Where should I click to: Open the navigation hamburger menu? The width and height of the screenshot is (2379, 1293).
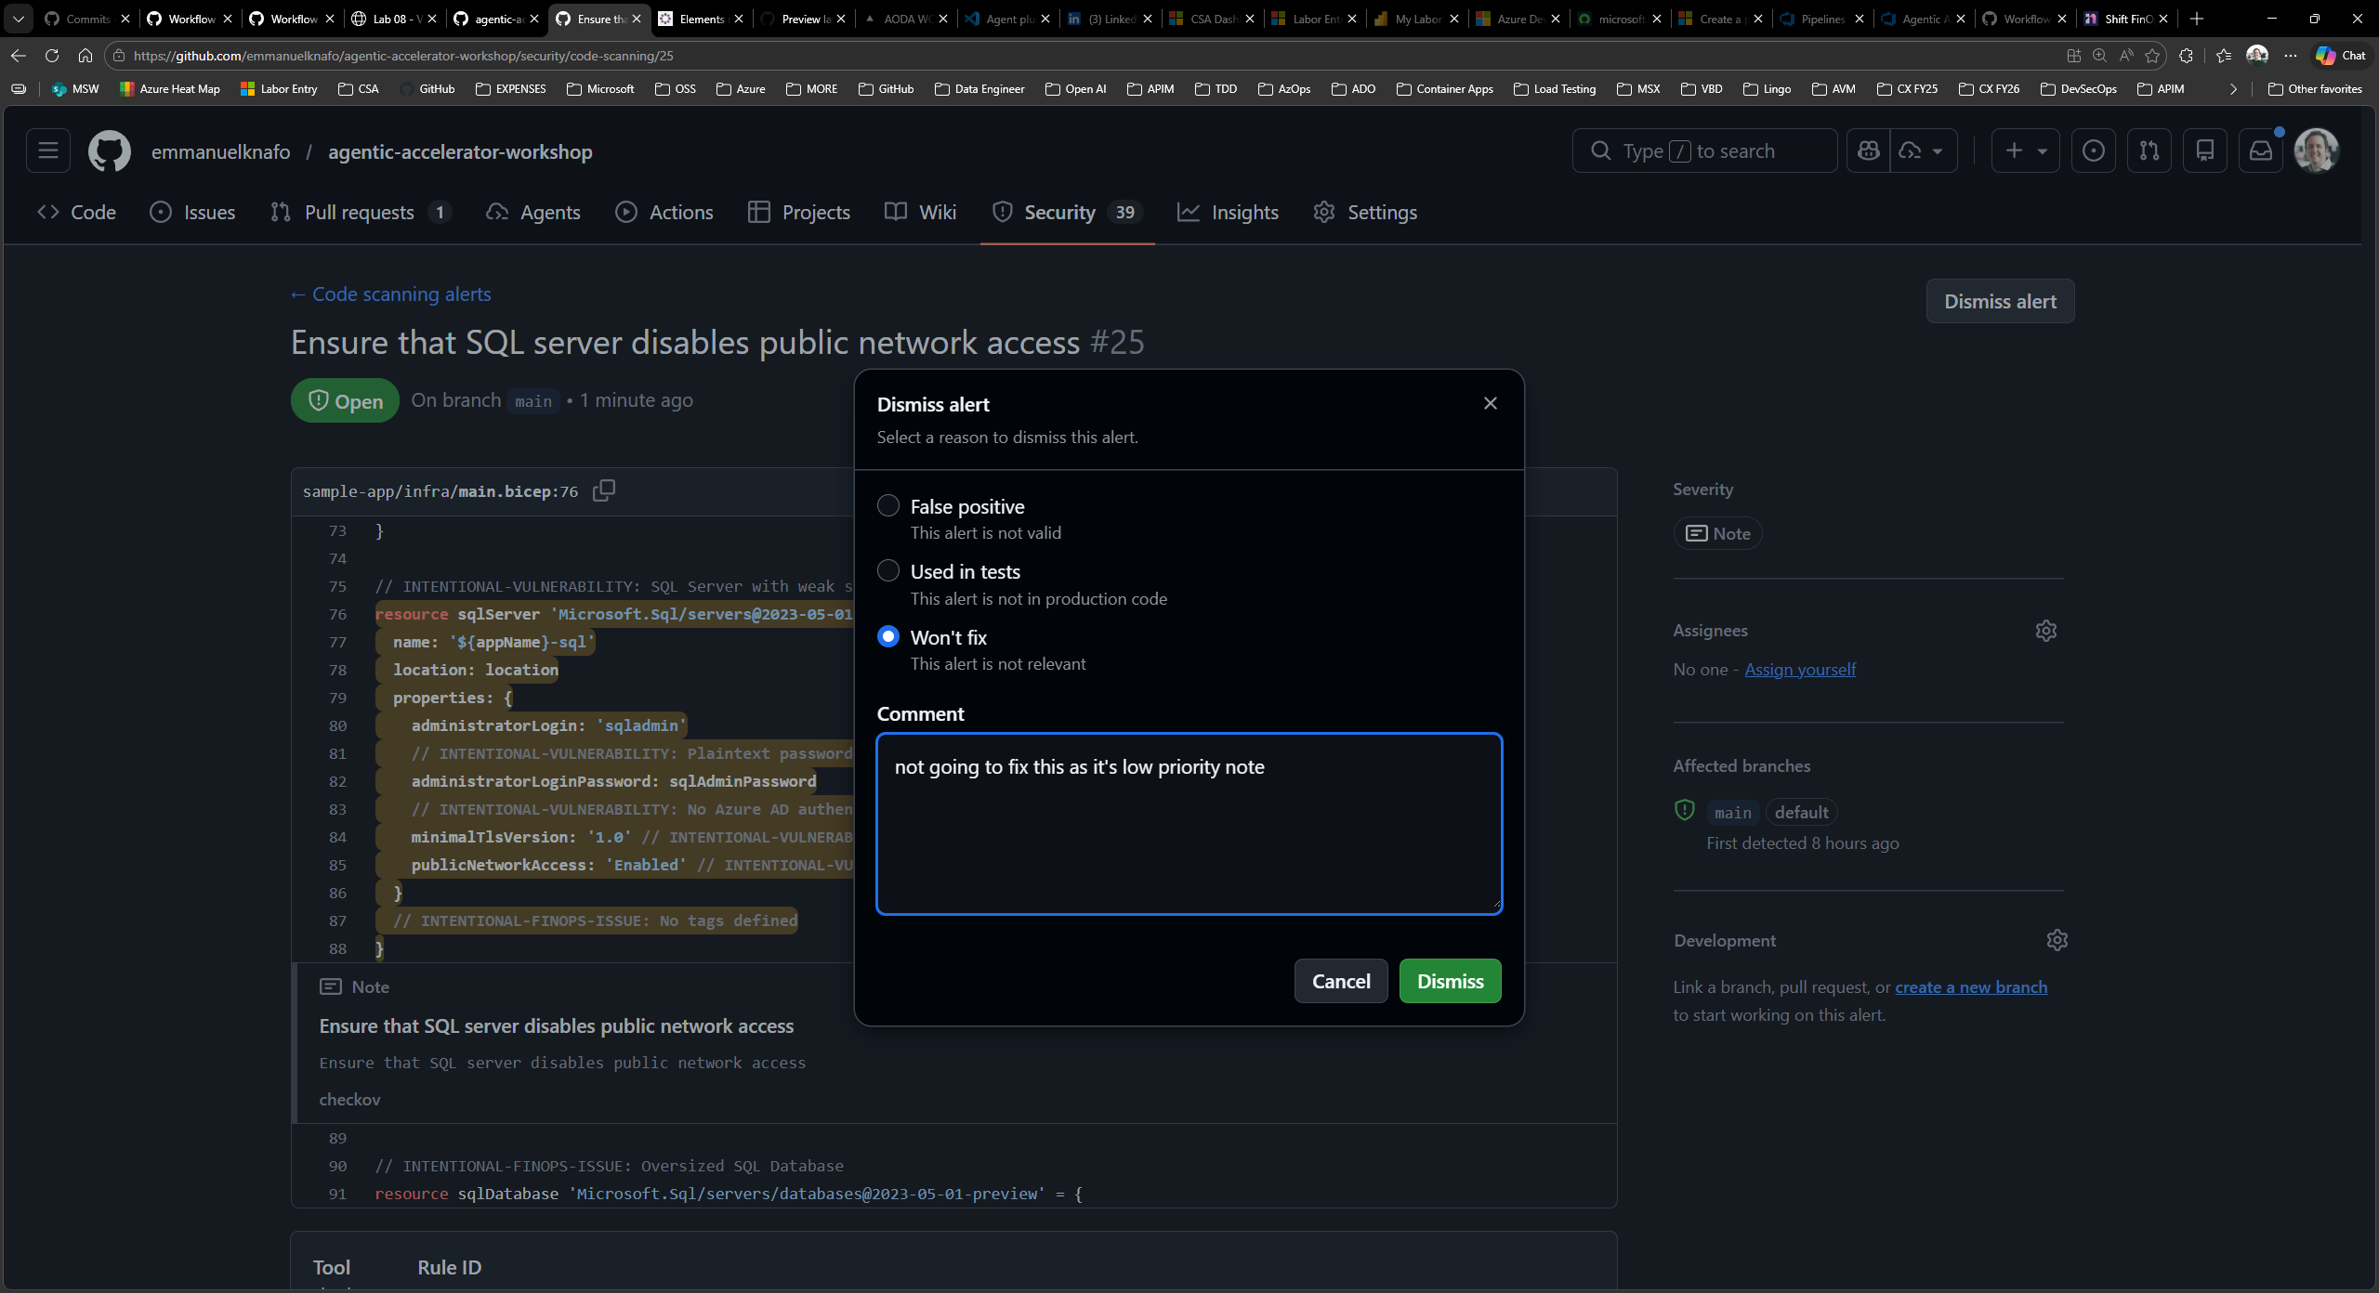[x=47, y=150]
